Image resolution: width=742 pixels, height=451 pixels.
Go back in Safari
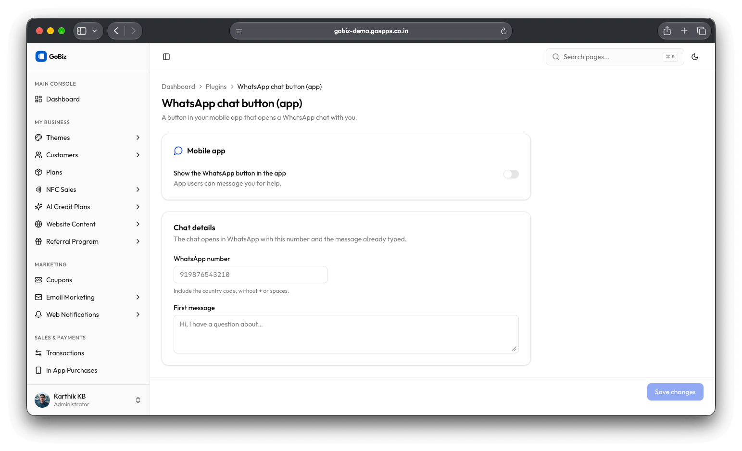[116, 31]
